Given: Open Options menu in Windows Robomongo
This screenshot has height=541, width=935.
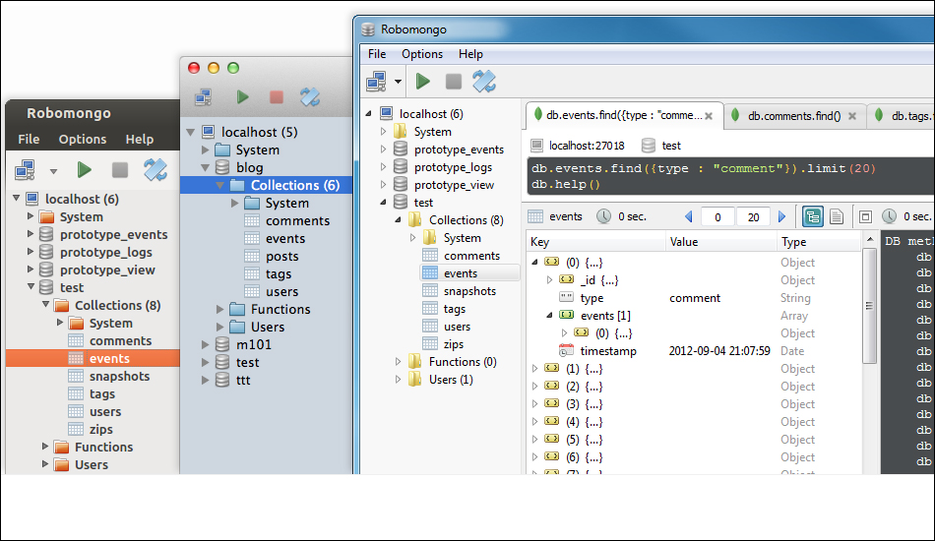Looking at the screenshot, I should (422, 54).
